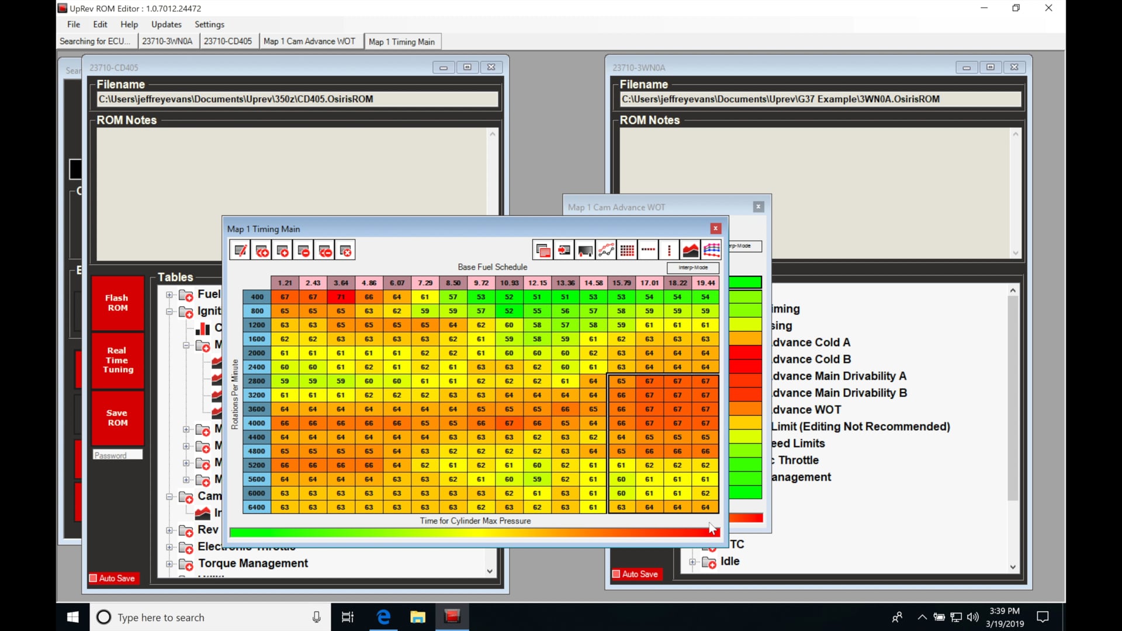Collapse the Cam folder in the Tables tree
This screenshot has height=631, width=1122.
169,497
